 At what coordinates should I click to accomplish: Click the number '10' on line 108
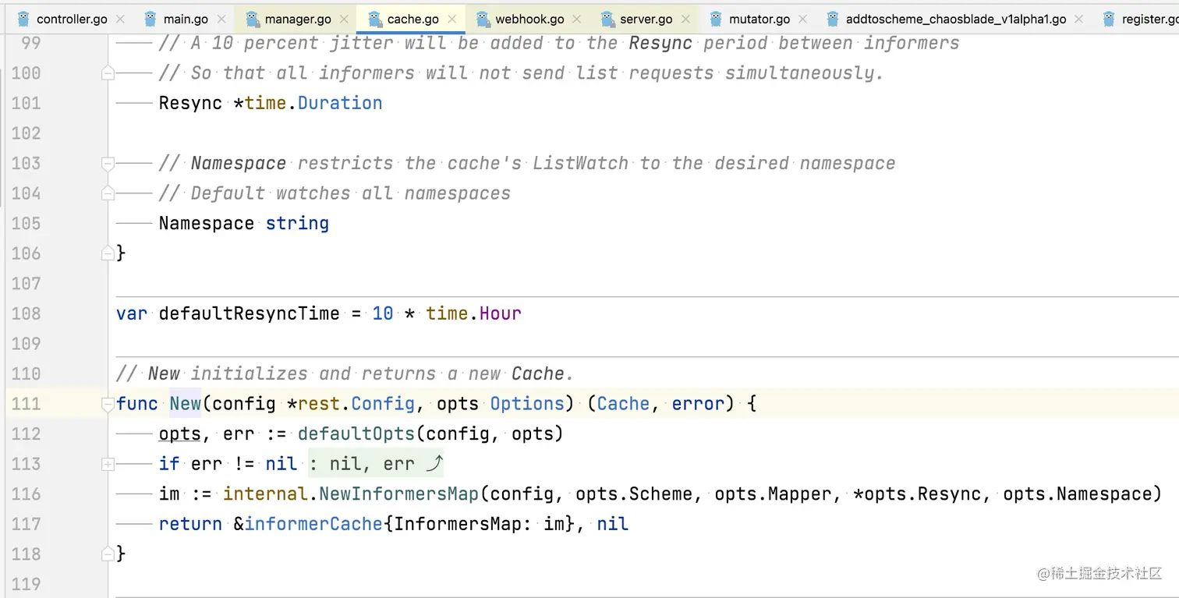(383, 313)
